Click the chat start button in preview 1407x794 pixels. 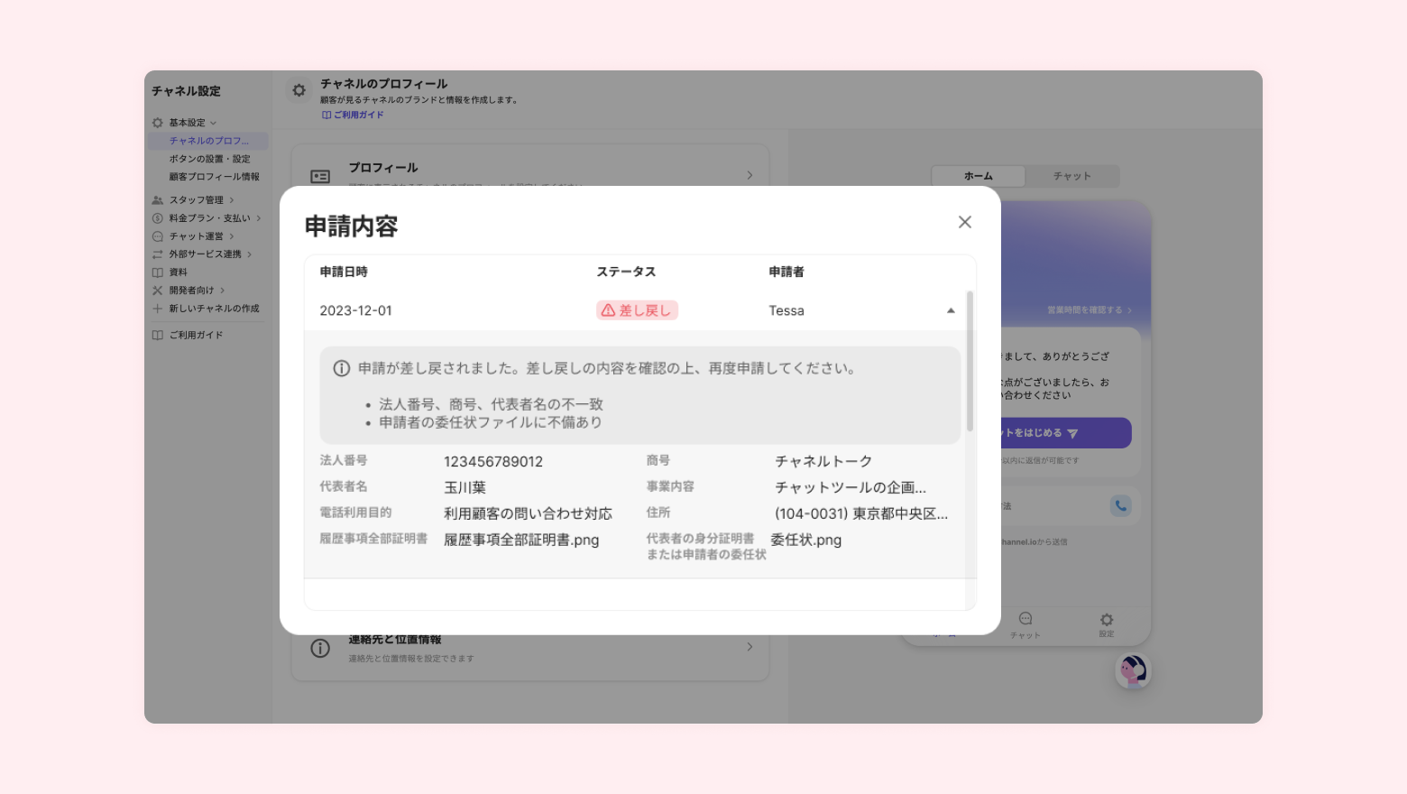pos(1066,433)
